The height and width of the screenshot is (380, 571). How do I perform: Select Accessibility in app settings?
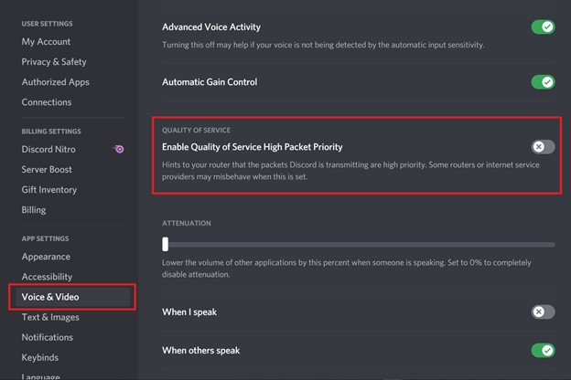47,277
